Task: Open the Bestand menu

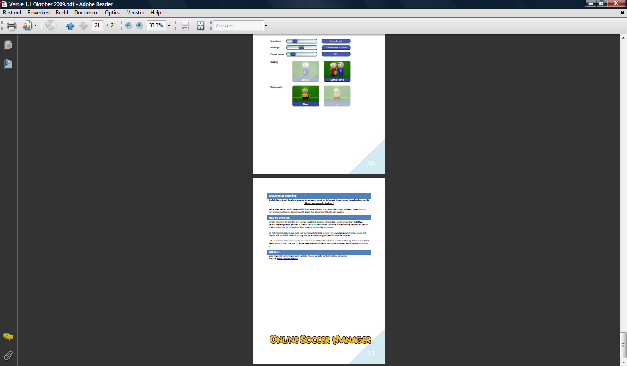Action: 12,13
